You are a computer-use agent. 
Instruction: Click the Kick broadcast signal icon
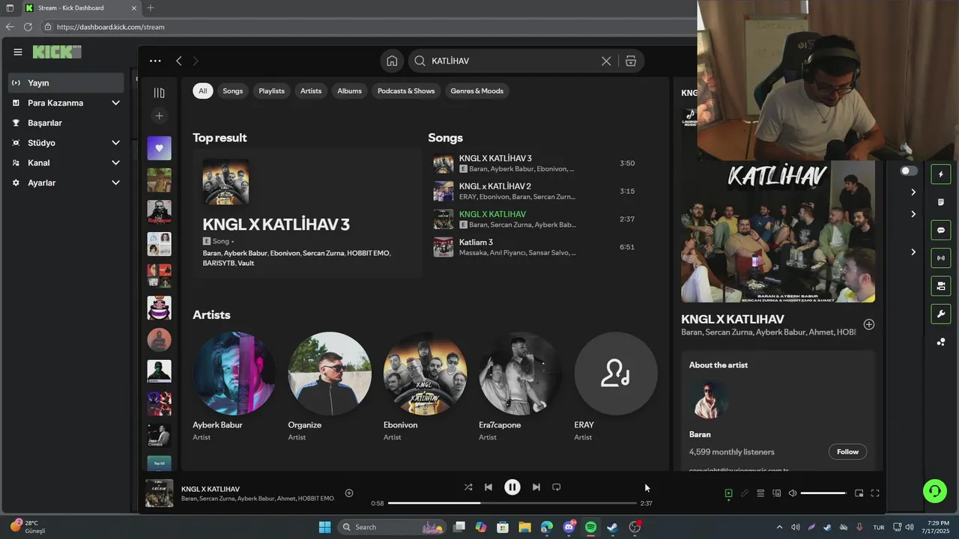941,258
